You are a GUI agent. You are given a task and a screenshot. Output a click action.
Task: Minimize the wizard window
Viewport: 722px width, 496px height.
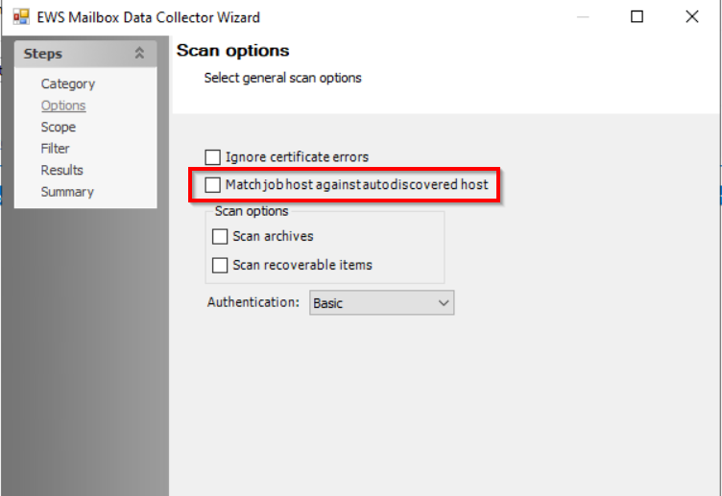point(583,17)
